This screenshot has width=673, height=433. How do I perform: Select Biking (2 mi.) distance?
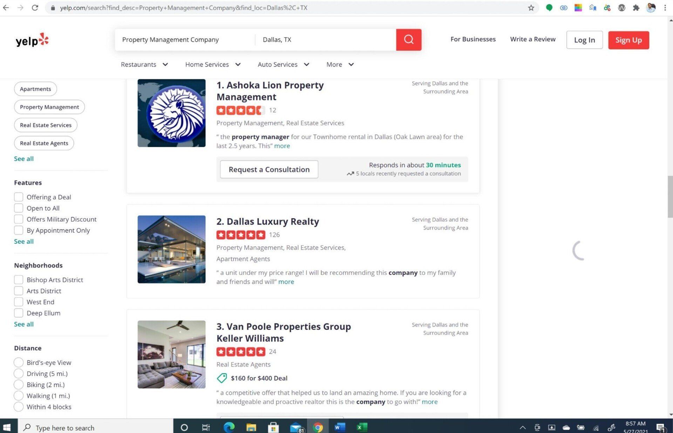[x=19, y=385]
